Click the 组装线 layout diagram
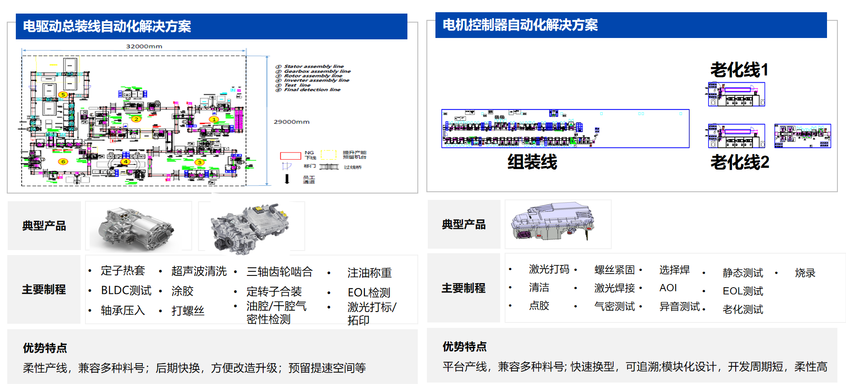Image resolution: width=846 pixels, height=388 pixels. pyautogui.click(x=565, y=128)
